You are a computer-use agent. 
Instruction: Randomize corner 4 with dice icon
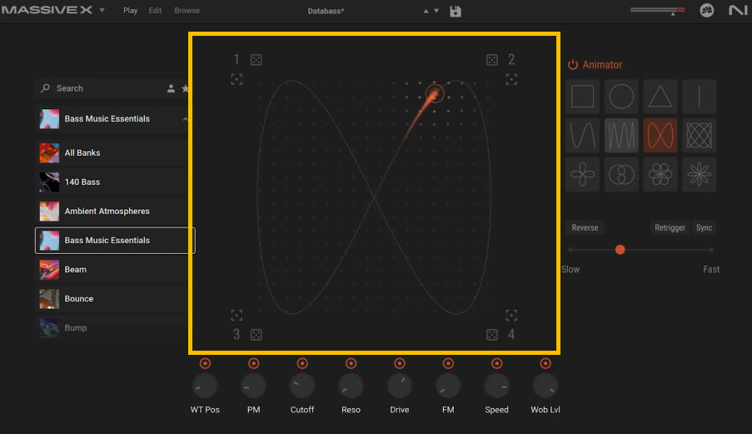[x=491, y=335]
